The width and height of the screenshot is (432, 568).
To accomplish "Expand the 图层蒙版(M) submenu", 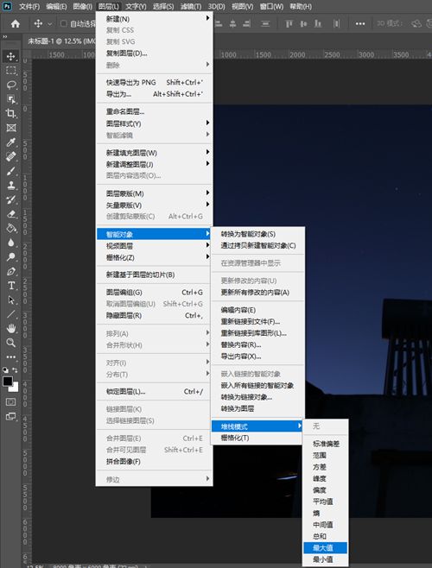I will pyautogui.click(x=155, y=193).
